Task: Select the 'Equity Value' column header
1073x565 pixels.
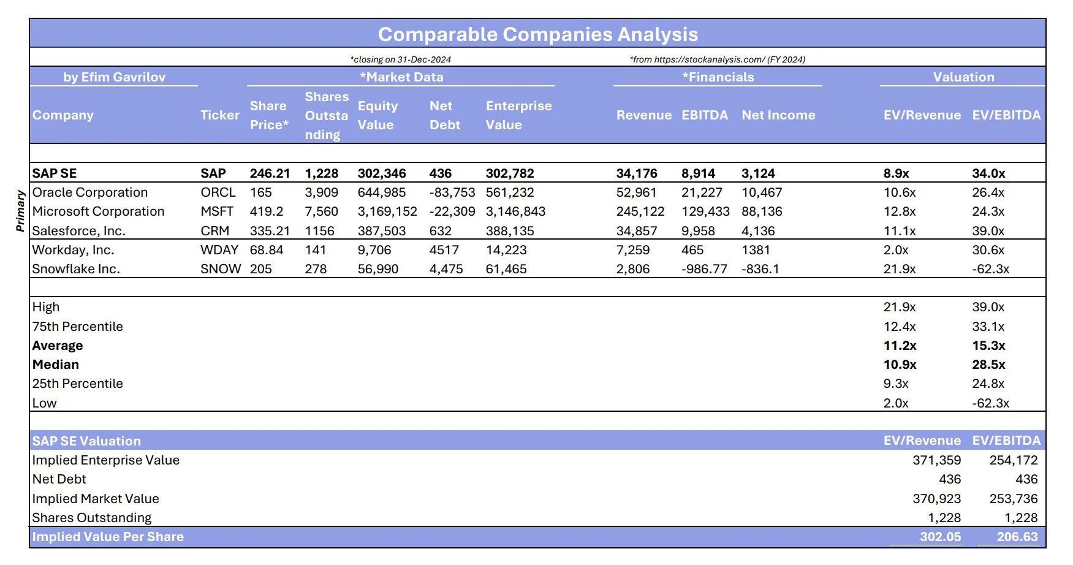Action: click(377, 115)
